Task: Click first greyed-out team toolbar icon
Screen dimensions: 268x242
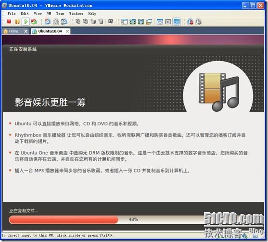Action: click(x=78, y=21)
